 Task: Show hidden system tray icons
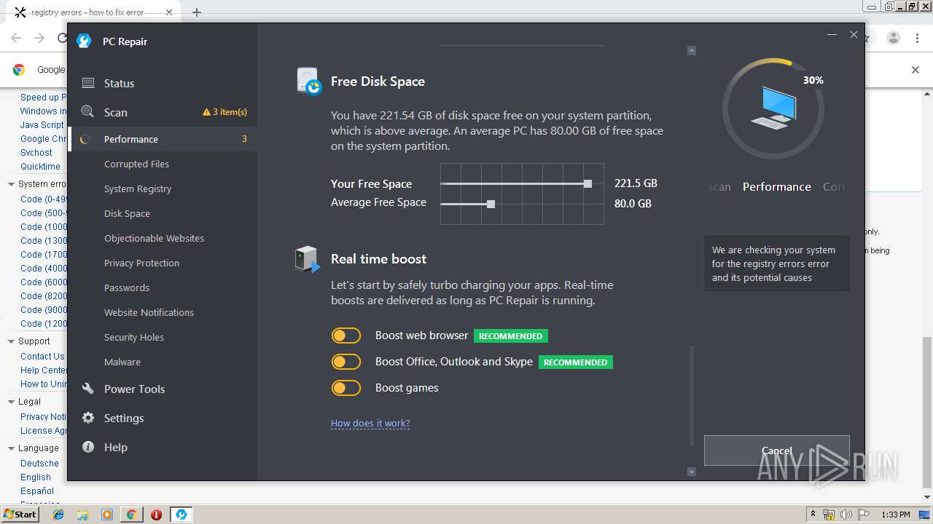[x=813, y=515]
